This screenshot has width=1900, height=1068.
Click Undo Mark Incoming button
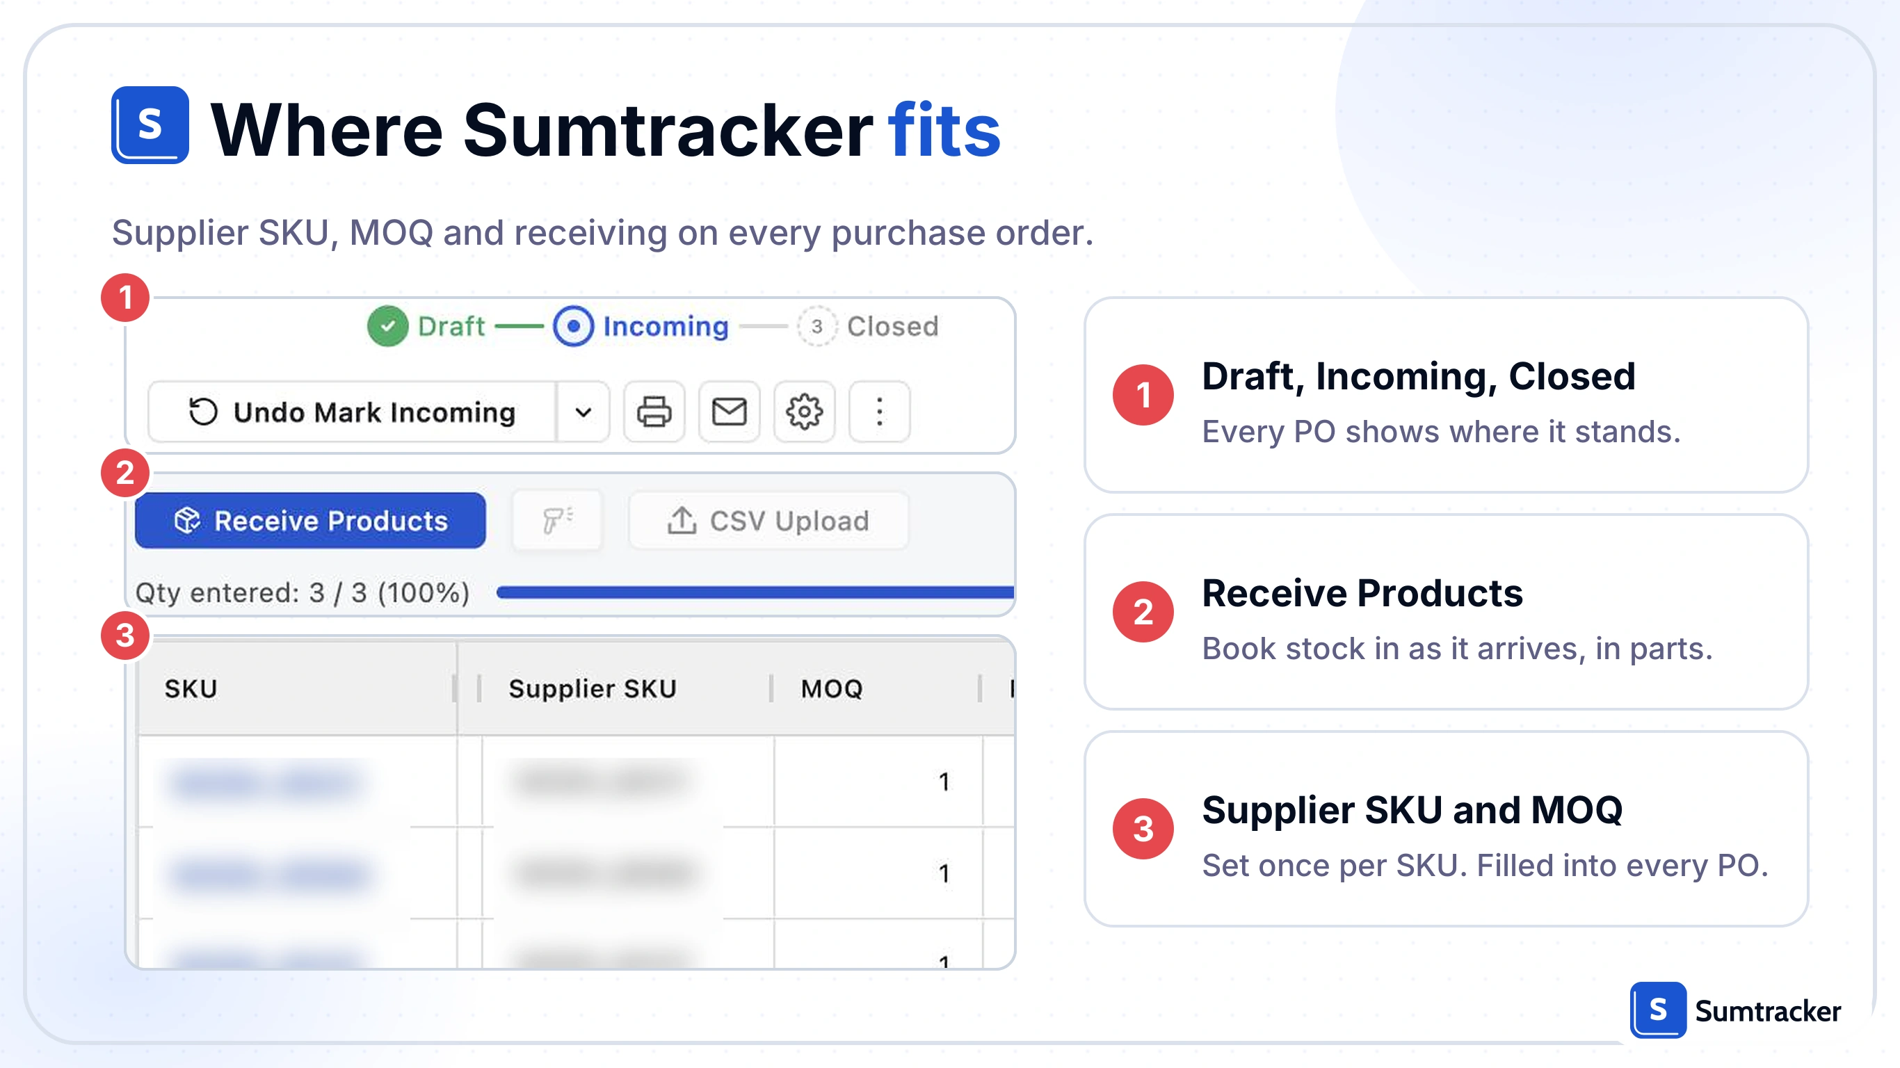click(x=353, y=412)
